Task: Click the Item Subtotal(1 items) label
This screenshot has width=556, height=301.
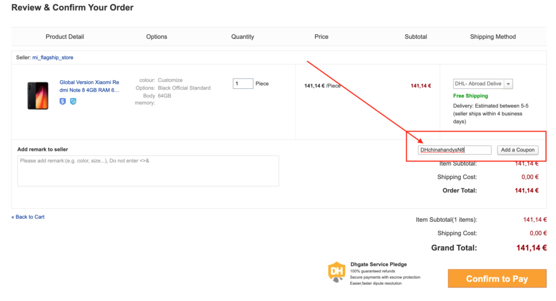Action: click(447, 220)
